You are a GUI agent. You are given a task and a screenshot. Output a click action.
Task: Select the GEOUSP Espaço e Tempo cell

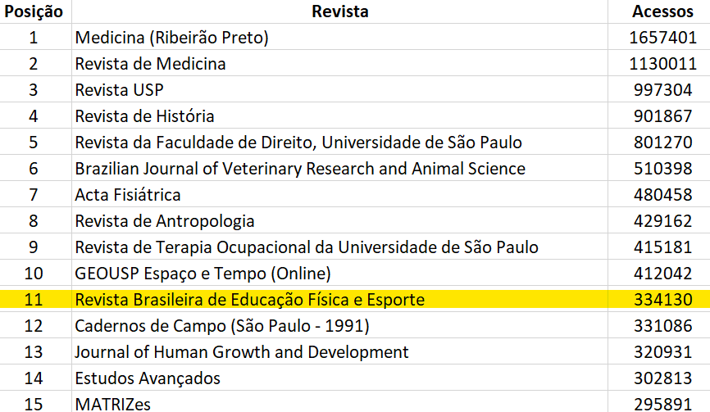coord(339,273)
